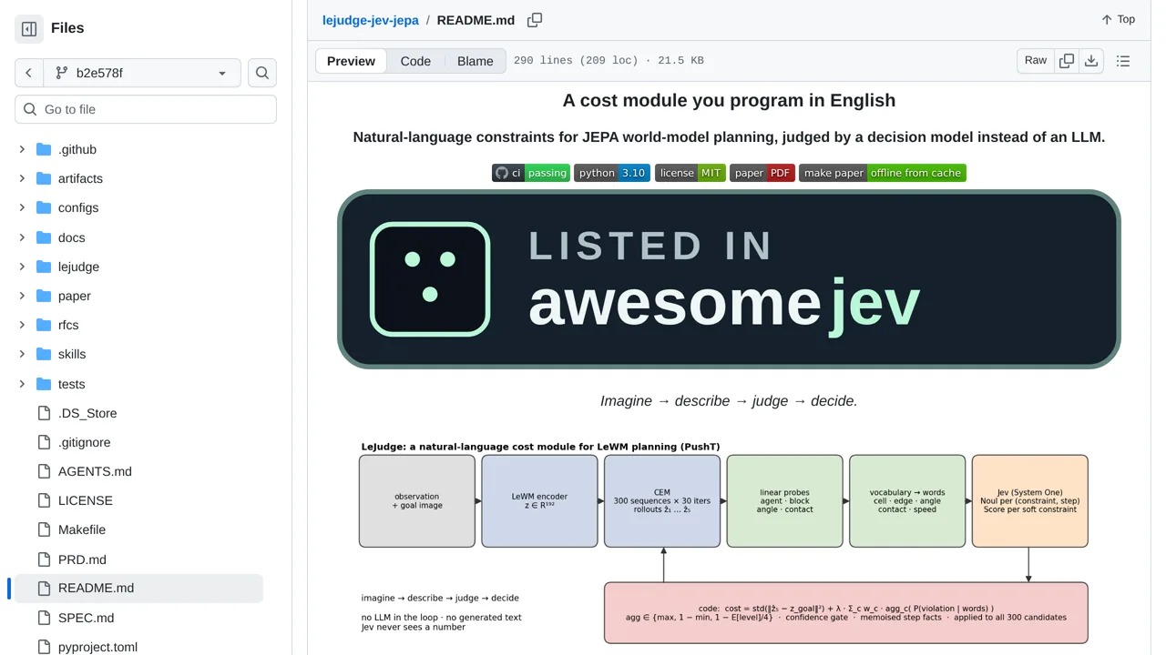Click the ci passing badge

pyautogui.click(x=531, y=173)
